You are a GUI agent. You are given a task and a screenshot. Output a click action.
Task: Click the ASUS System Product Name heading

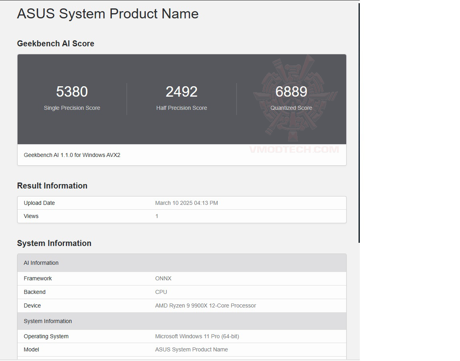[107, 14]
